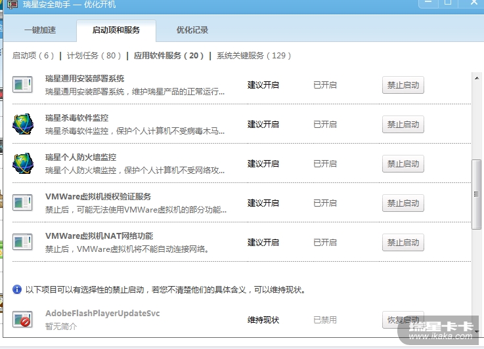Click the blue info icon beside 以下项目
Viewport: 484px width, 349px height.
point(17,289)
